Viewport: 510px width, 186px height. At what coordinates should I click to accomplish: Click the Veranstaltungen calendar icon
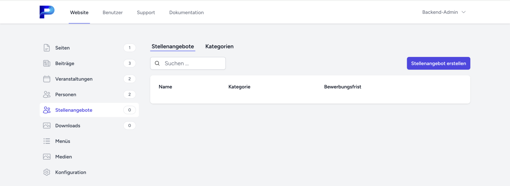point(47,79)
